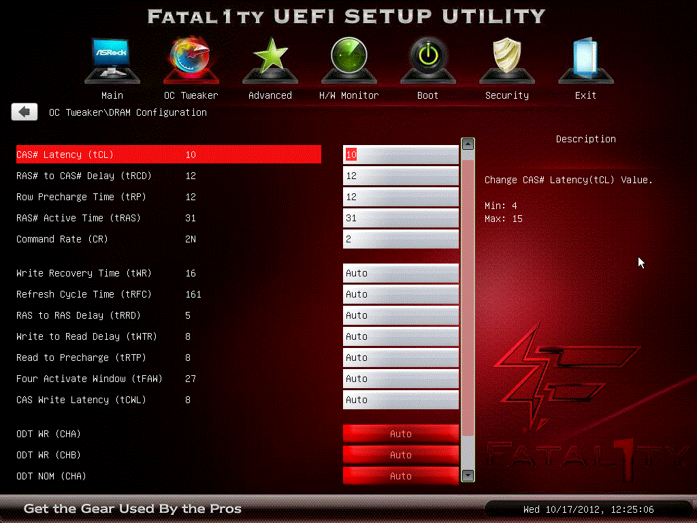
Task: Switch to the Exit tab label
Action: point(585,95)
